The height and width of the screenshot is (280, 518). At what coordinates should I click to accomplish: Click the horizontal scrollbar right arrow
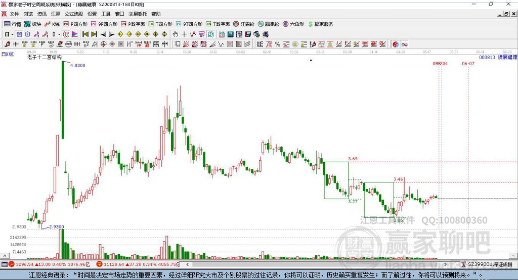[446, 264]
